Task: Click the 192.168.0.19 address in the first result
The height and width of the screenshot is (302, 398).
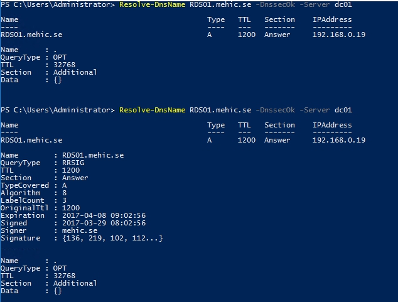Action: (339, 35)
